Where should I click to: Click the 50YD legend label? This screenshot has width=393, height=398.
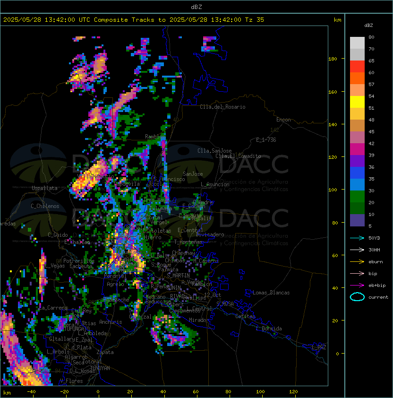click(374, 238)
